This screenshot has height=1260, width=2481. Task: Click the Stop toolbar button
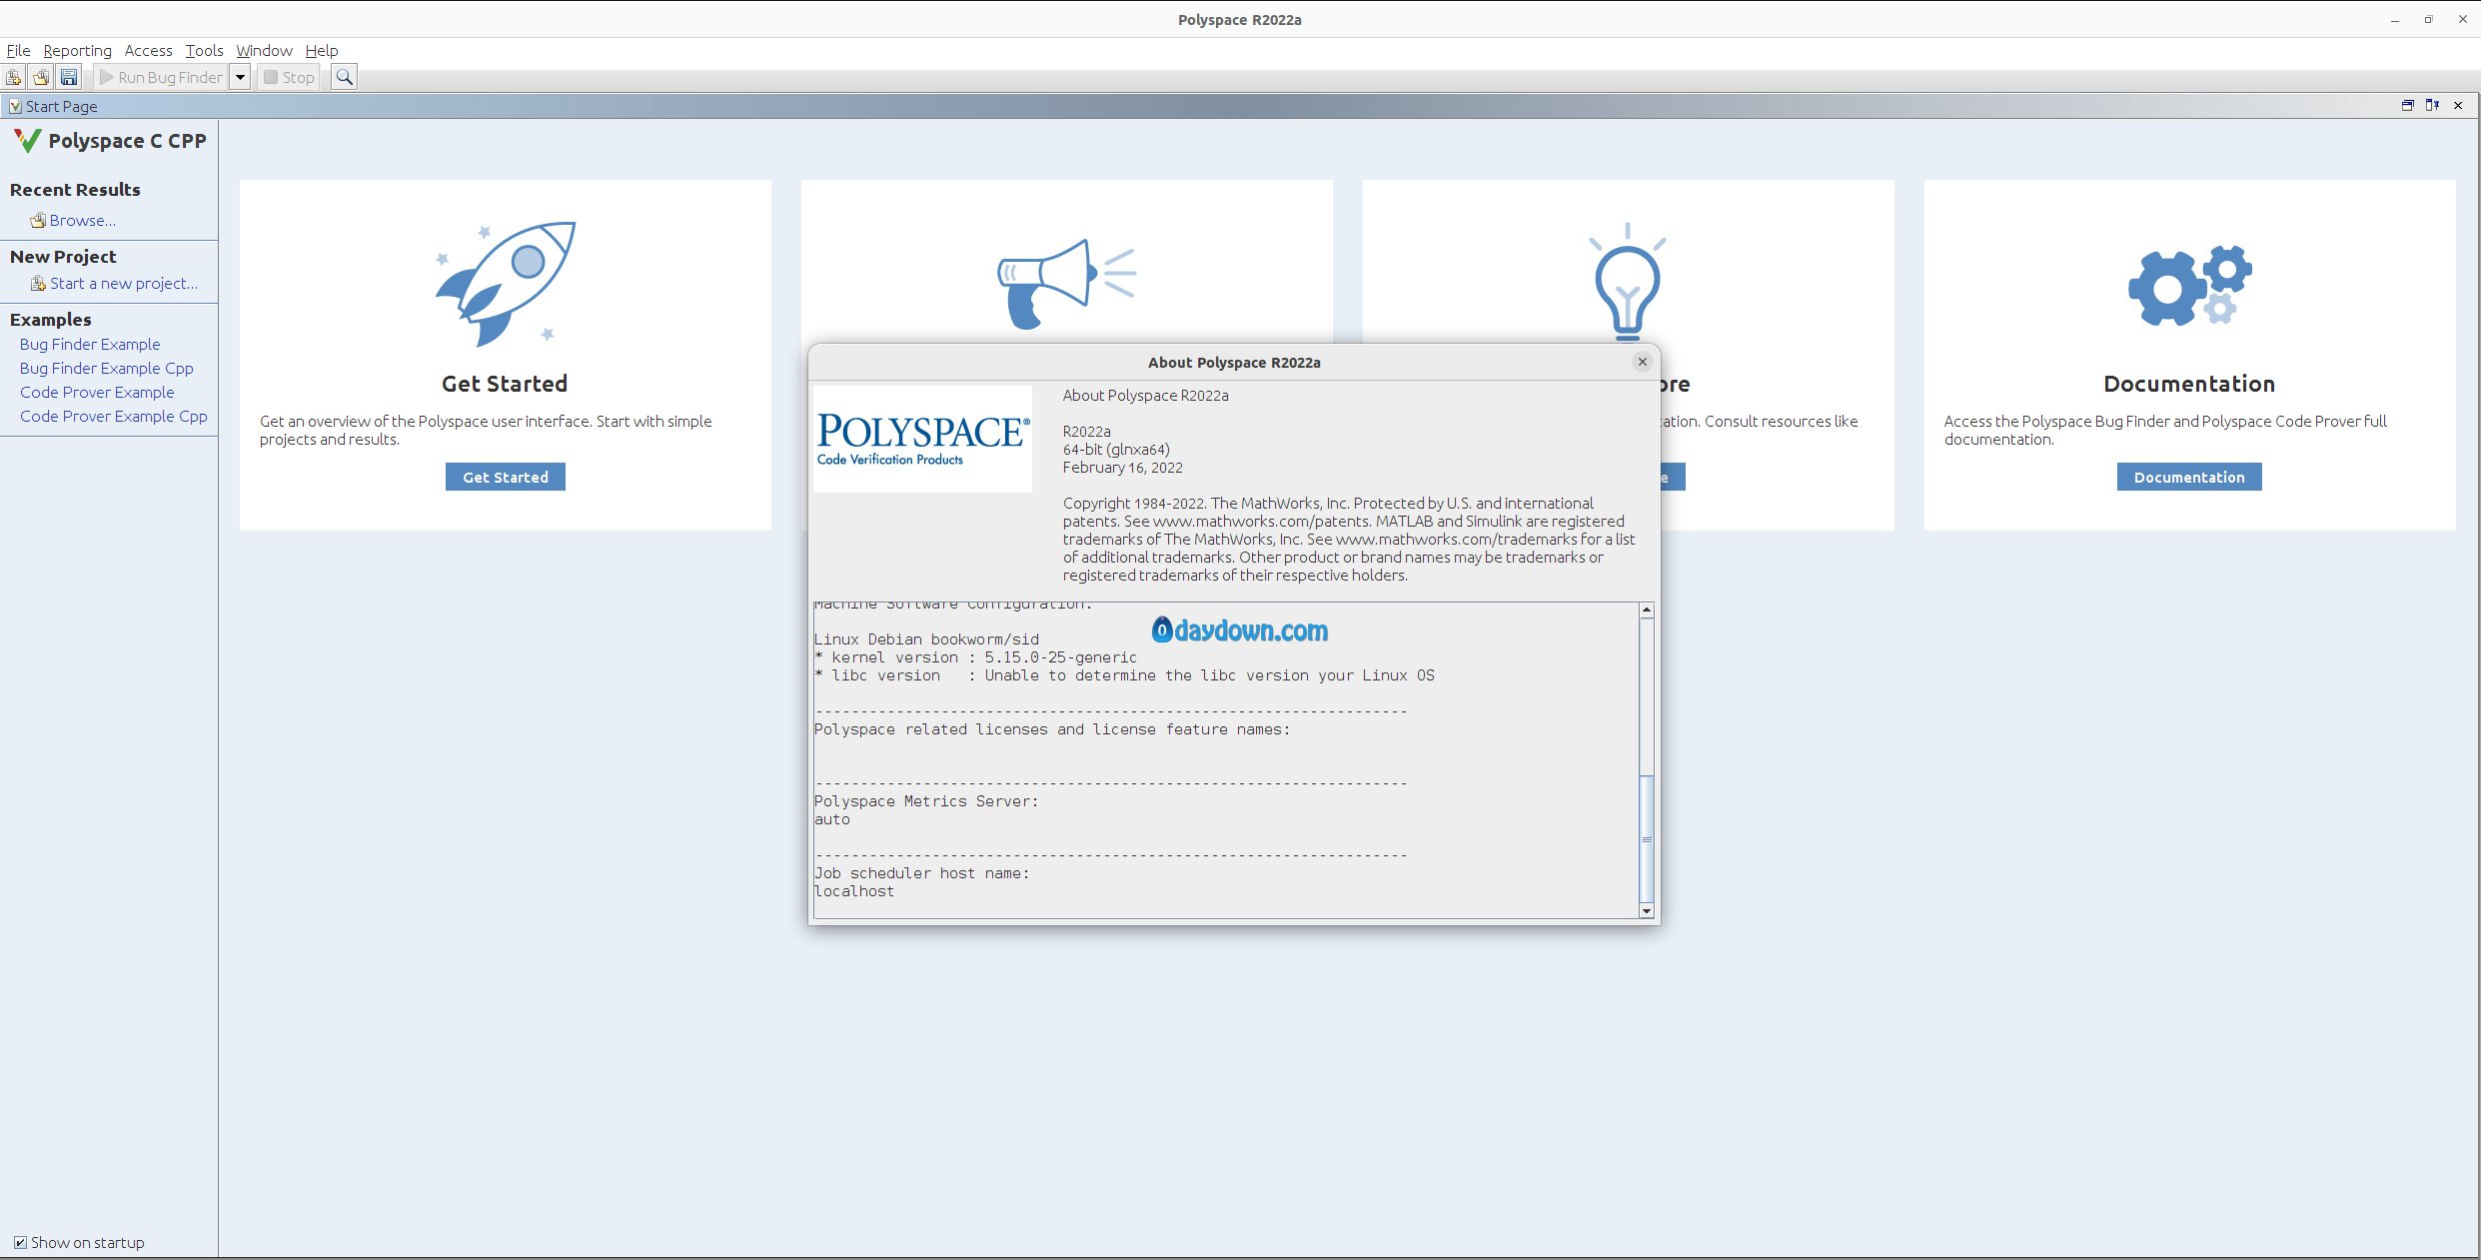(289, 77)
